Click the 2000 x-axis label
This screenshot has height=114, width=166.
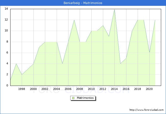33,89
